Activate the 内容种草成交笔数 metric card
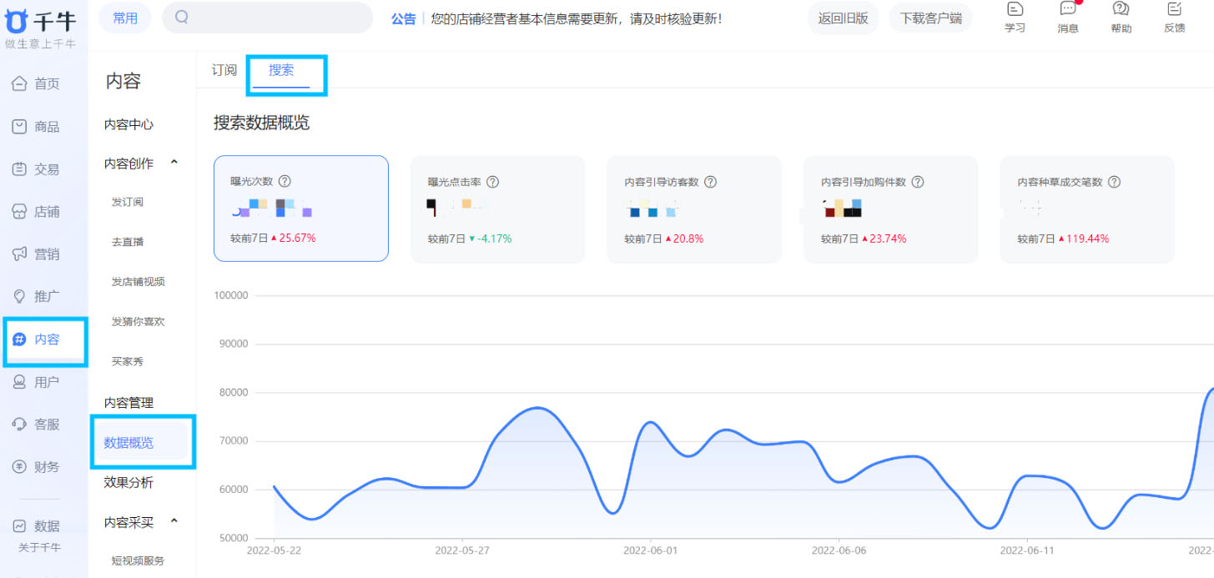 [1086, 209]
